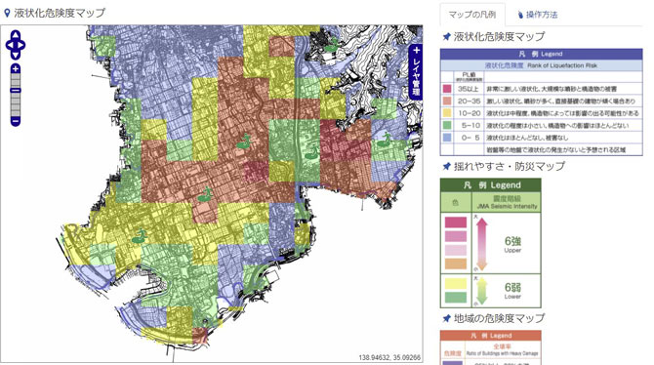Switch to マップの凡例 tab

(472, 15)
